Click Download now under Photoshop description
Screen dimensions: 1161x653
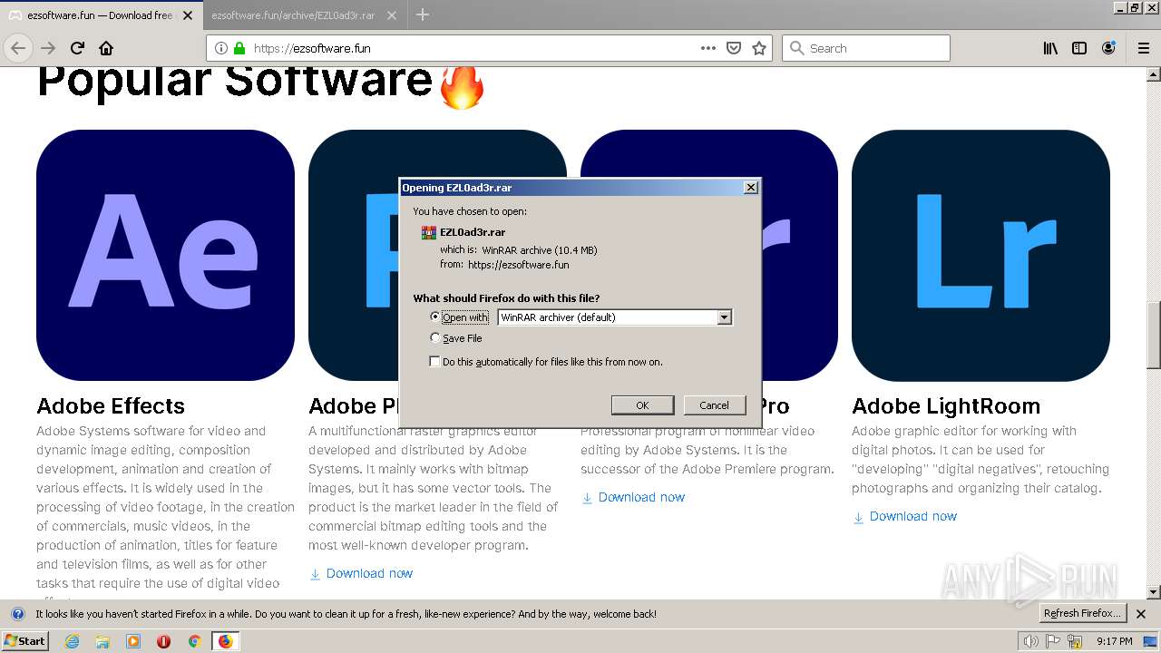click(x=369, y=574)
